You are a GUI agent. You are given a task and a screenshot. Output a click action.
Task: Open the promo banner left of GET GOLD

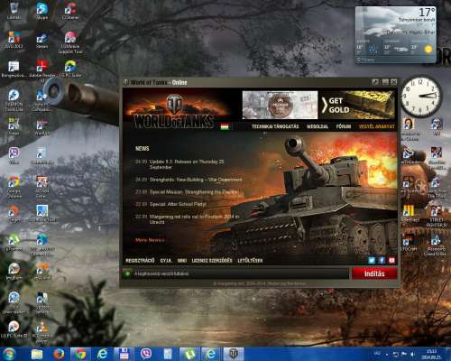click(x=280, y=105)
